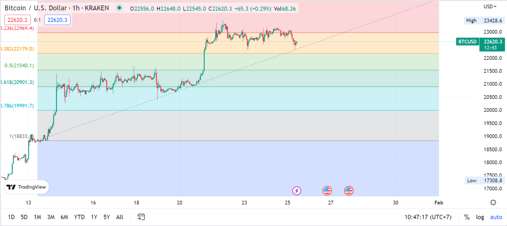This screenshot has height=226, width=507.
Task: Select the All range button
Action: point(119,217)
